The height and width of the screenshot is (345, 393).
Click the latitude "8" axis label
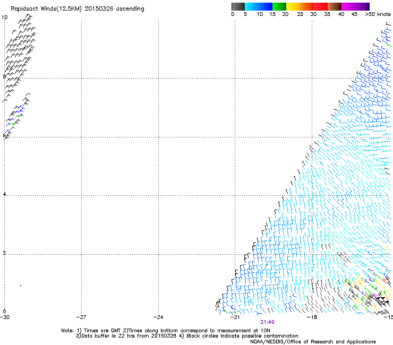[x=4, y=76]
